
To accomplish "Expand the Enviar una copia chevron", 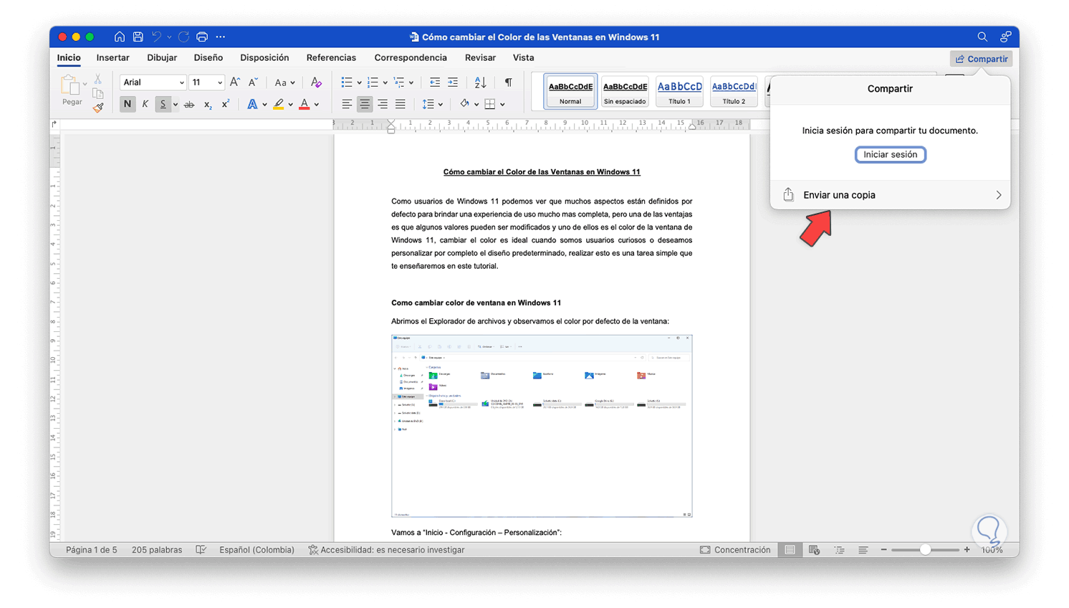I will point(999,195).
